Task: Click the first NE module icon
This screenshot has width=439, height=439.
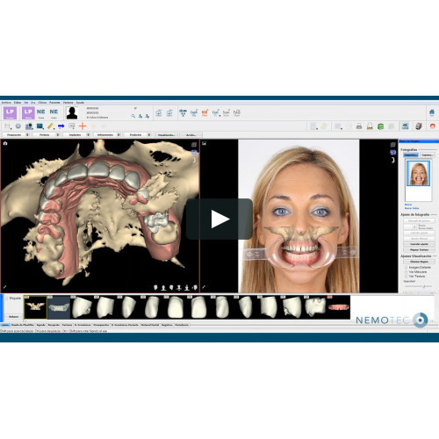Action: pyautogui.click(x=41, y=113)
